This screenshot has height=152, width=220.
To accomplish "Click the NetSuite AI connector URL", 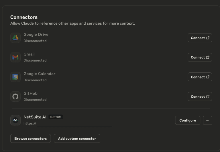I will [30, 123].
